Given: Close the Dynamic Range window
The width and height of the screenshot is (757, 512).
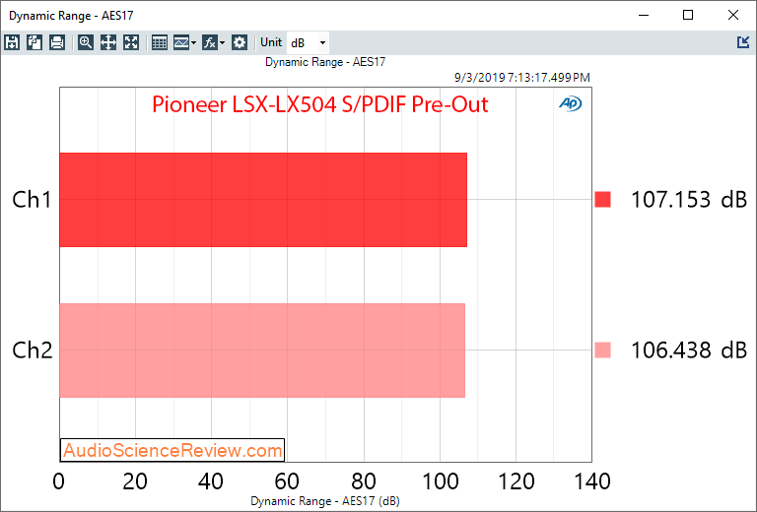Looking at the screenshot, I should 733,15.
